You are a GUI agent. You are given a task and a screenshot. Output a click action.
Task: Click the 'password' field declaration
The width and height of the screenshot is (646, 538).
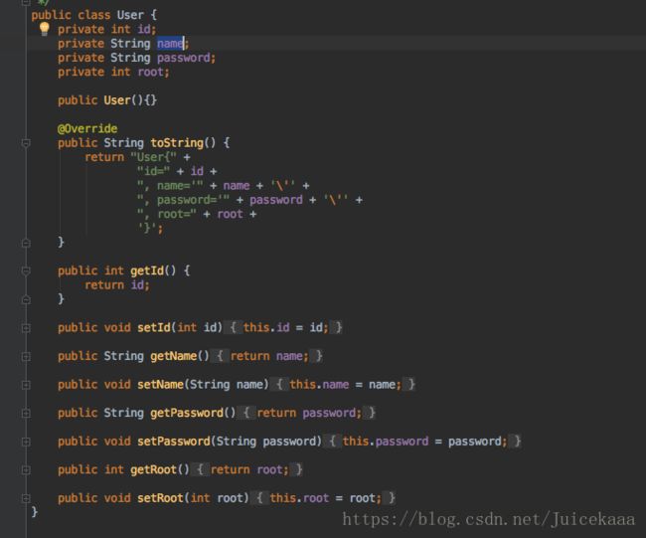[x=184, y=58]
